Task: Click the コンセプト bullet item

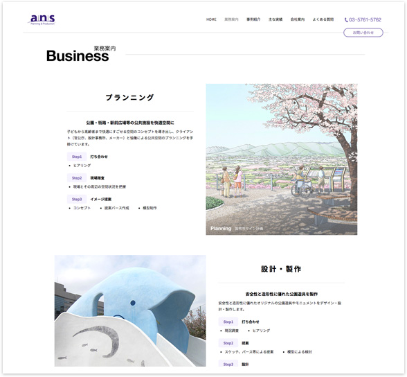Action: coord(82,208)
